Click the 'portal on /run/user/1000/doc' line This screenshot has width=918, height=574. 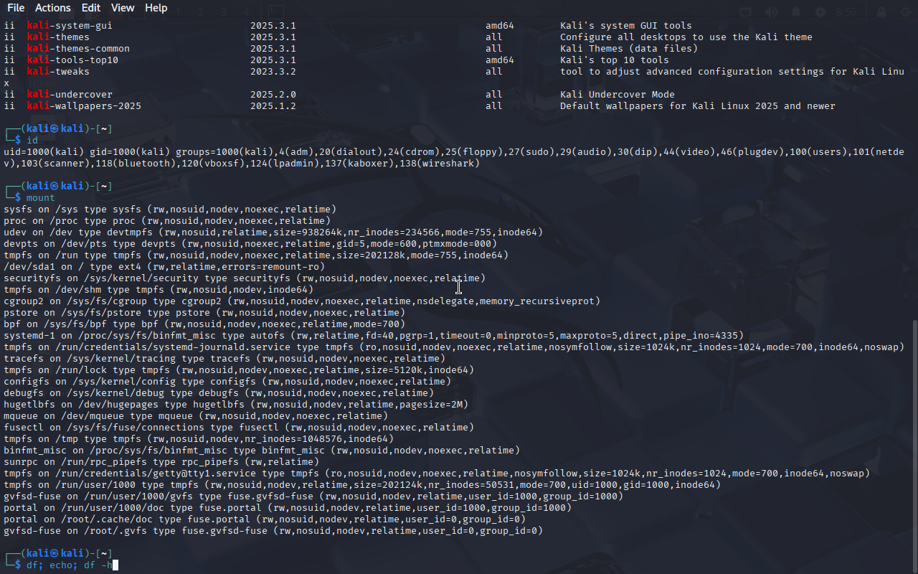[288, 508]
